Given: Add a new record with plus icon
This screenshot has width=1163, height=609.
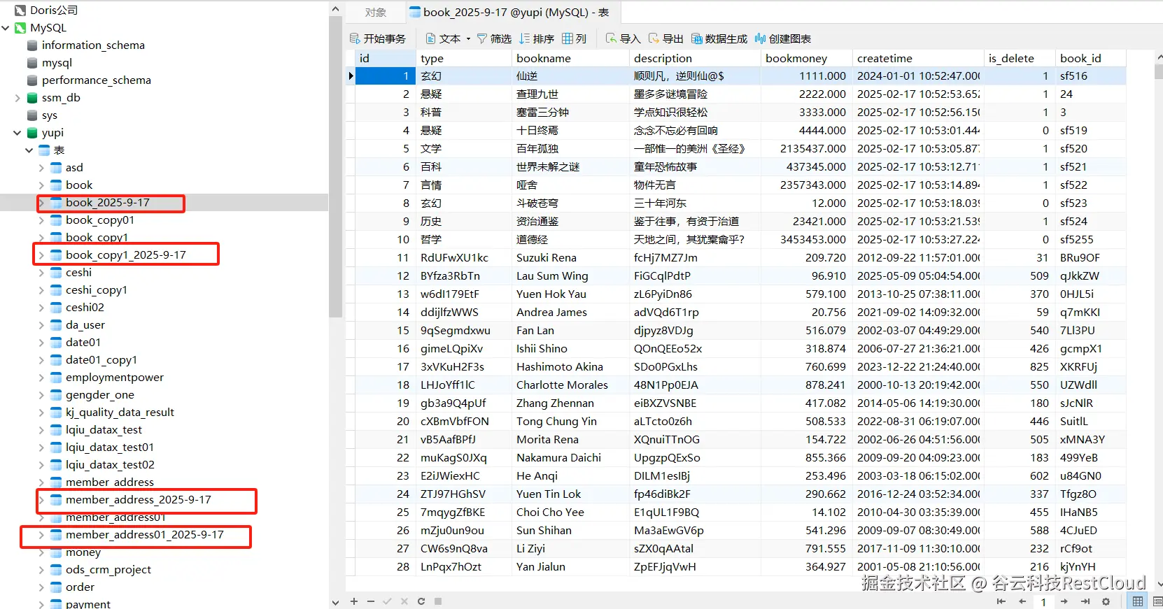Looking at the screenshot, I should (354, 601).
